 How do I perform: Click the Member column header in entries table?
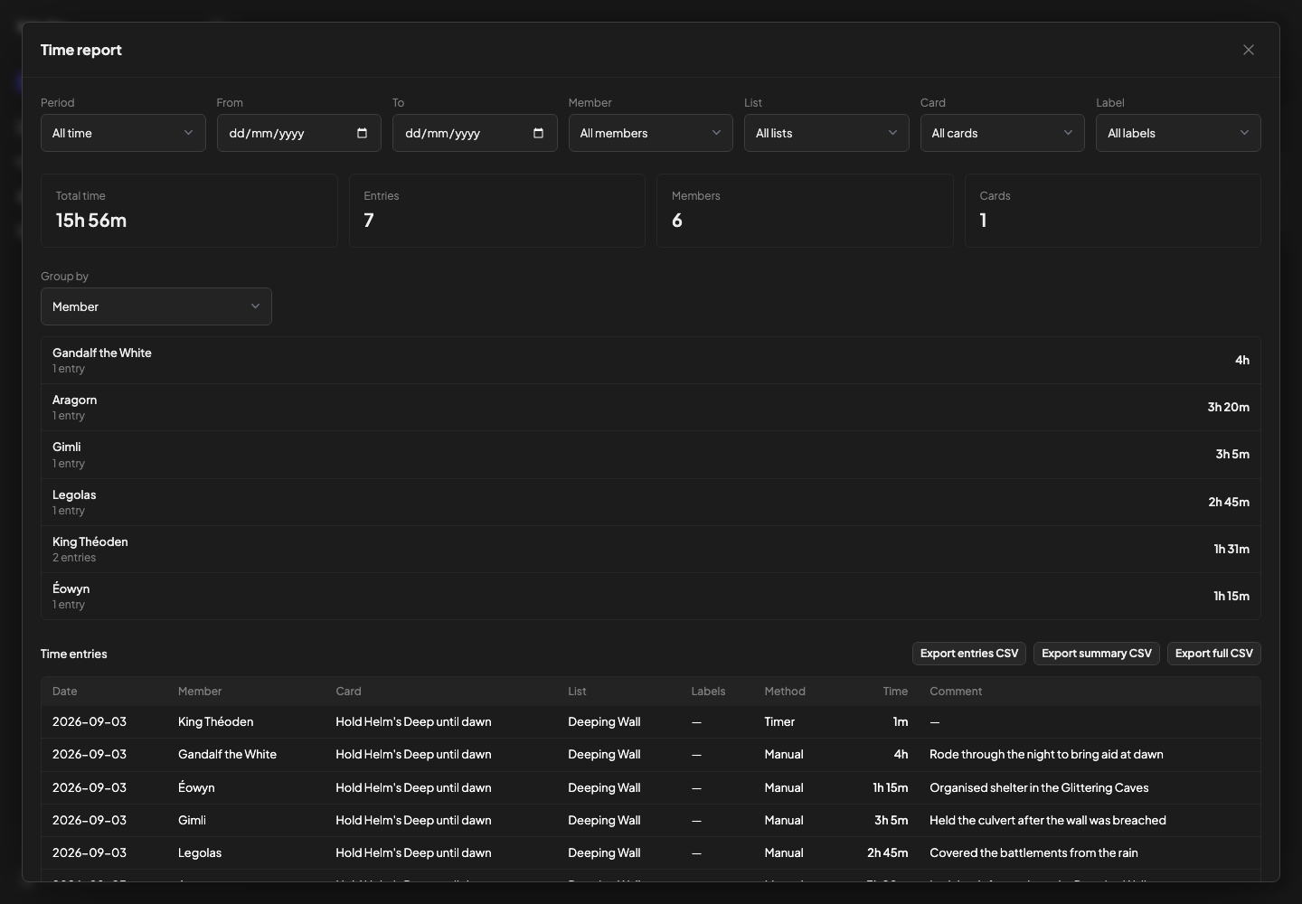click(200, 692)
